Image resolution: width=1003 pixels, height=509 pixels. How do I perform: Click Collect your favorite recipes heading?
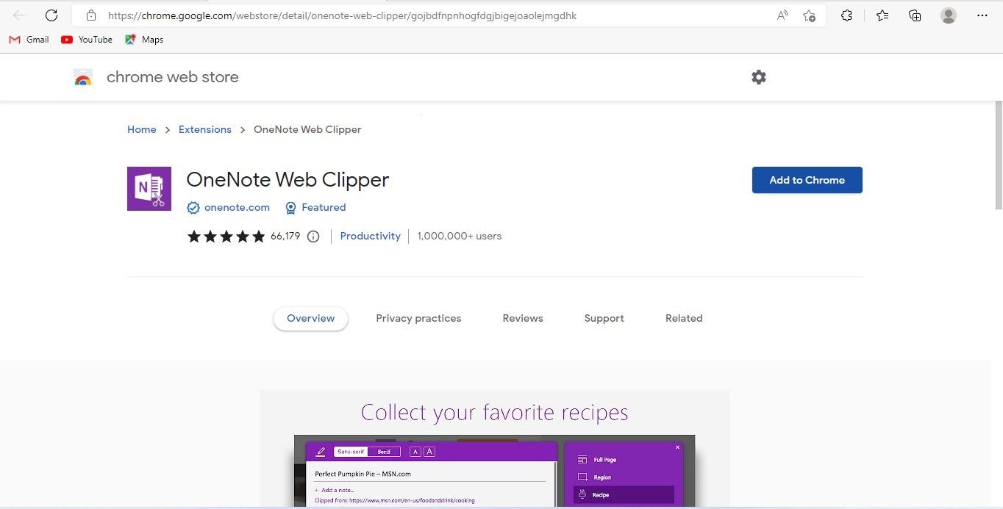pos(494,412)
